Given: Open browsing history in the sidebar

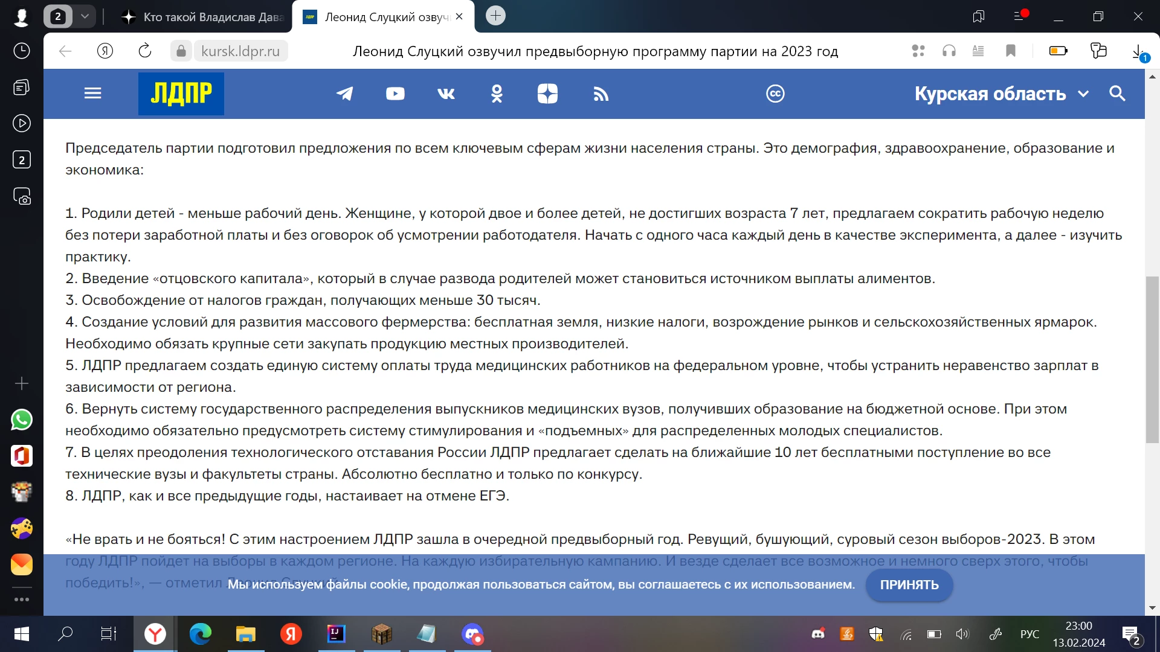Looking at the screenshot, I should click(22, 51).
